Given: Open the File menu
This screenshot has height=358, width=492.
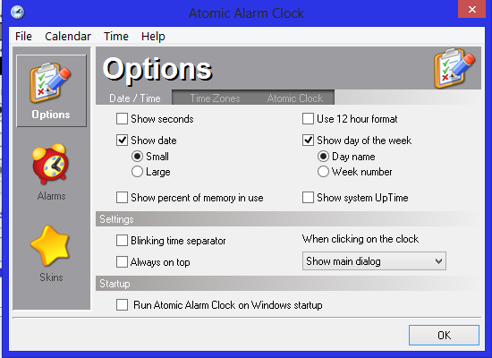Looking at the screenshot, I should (23, 37).
